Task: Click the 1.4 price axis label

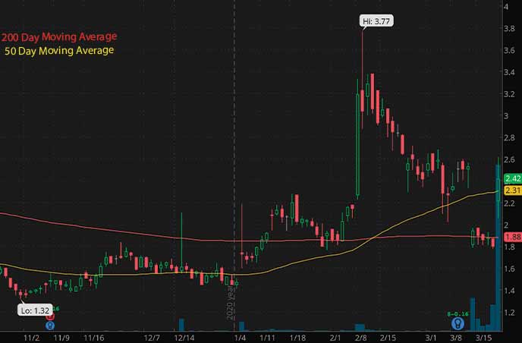Action: tap(509, 291)
